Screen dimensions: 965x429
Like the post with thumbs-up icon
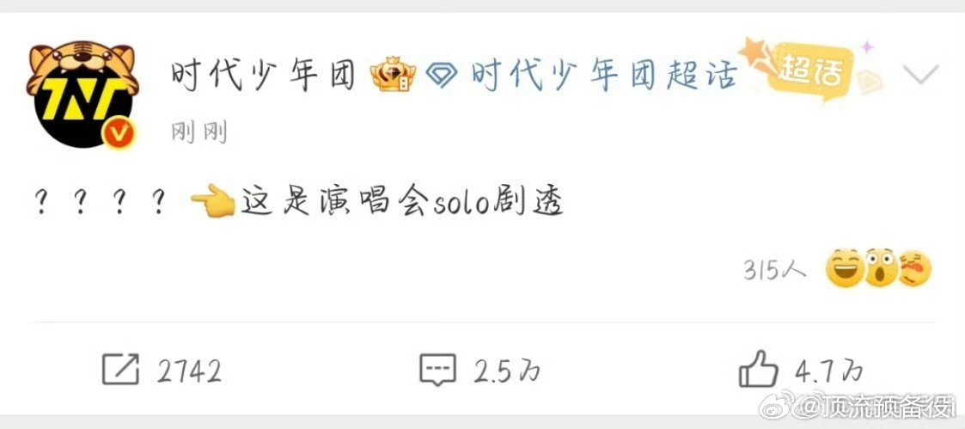point(758,369)
